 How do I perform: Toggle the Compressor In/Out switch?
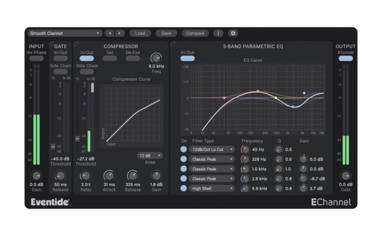(x=87, y=58)
